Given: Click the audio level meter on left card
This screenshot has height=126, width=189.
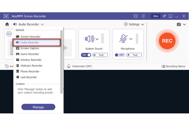Looking at the screenshot, I should click(x=12, y=48).
